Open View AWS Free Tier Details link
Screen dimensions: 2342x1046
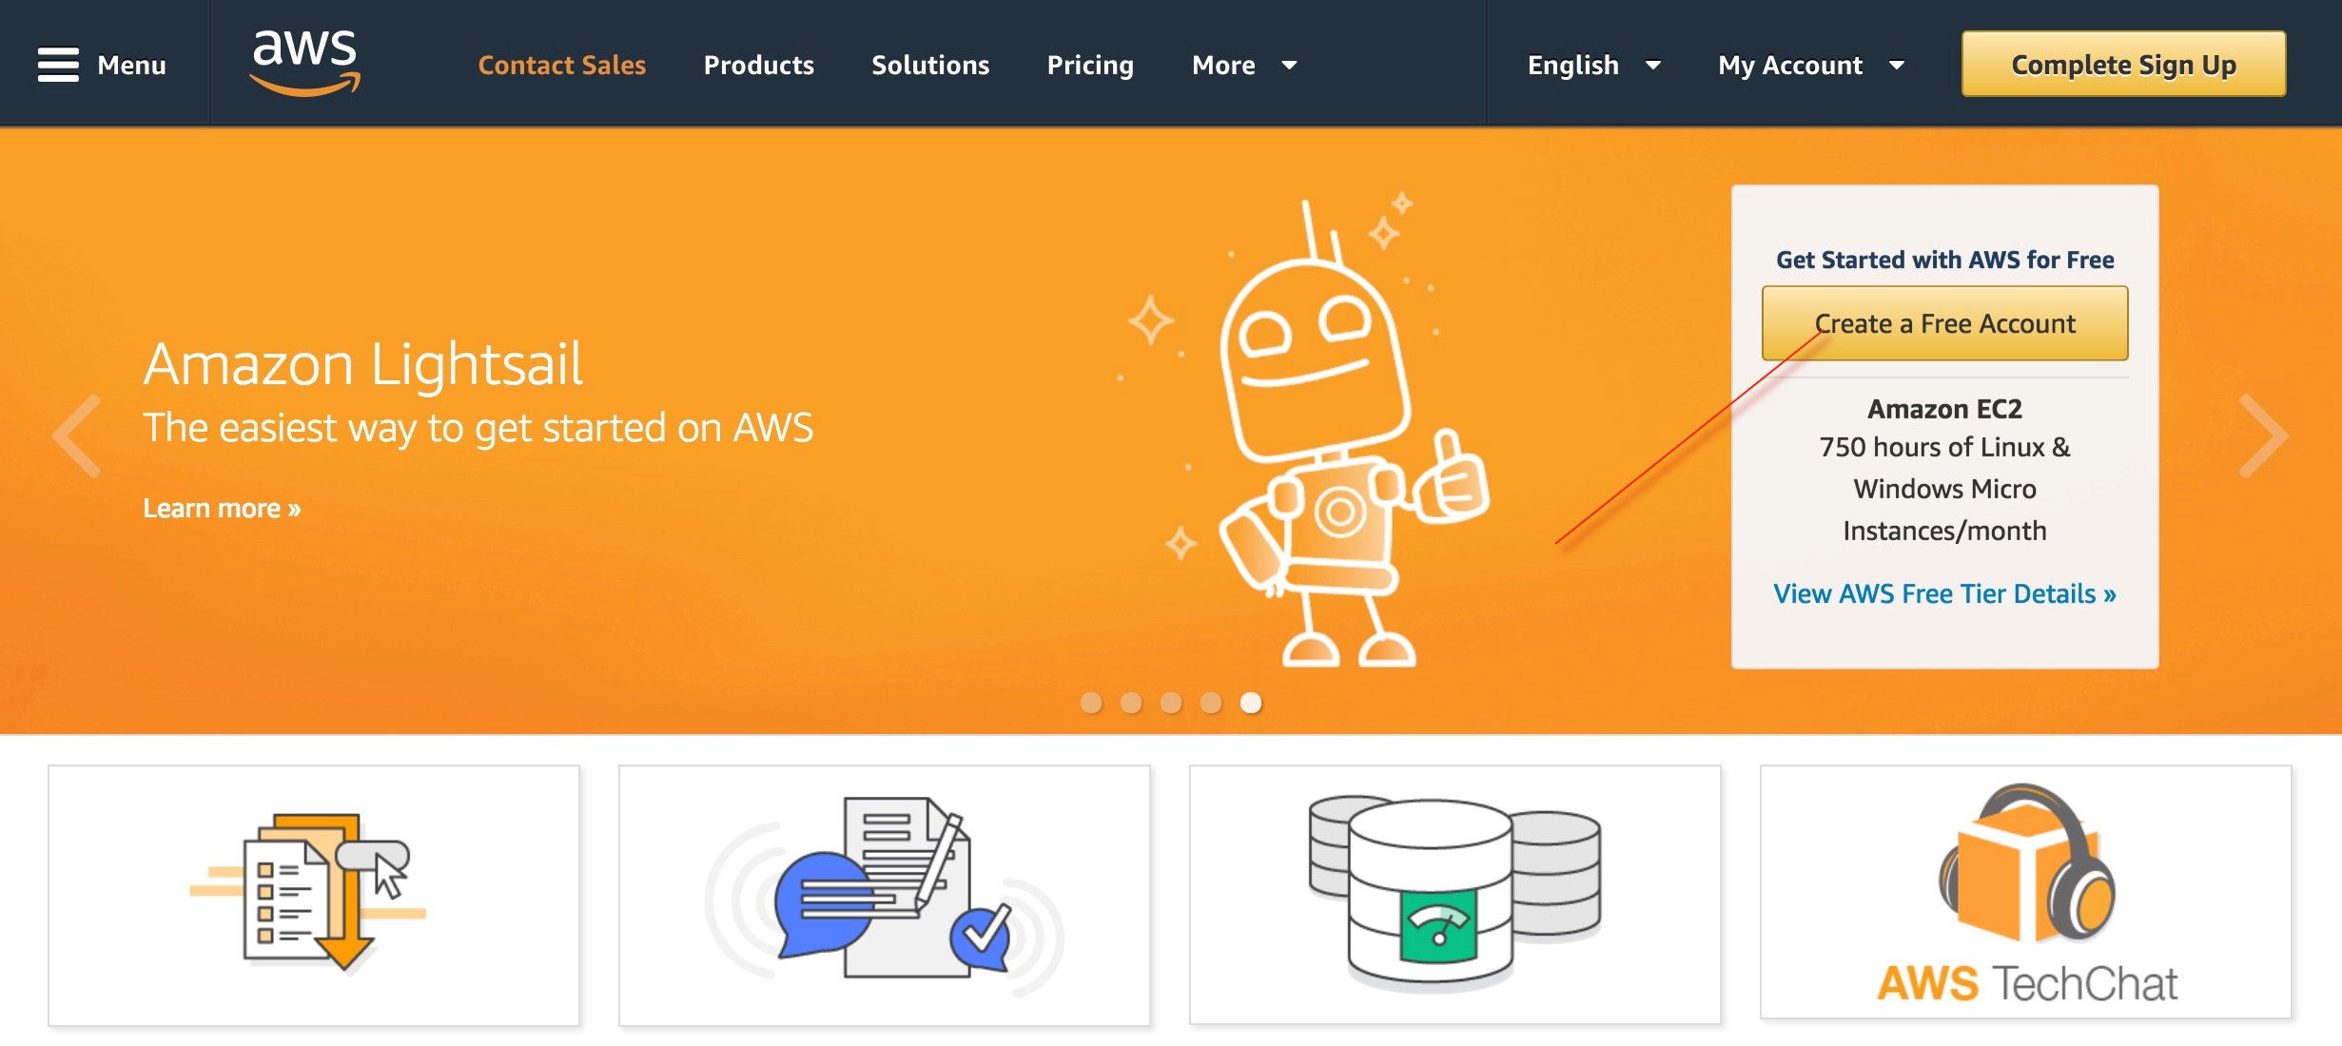click(1944, 593)
